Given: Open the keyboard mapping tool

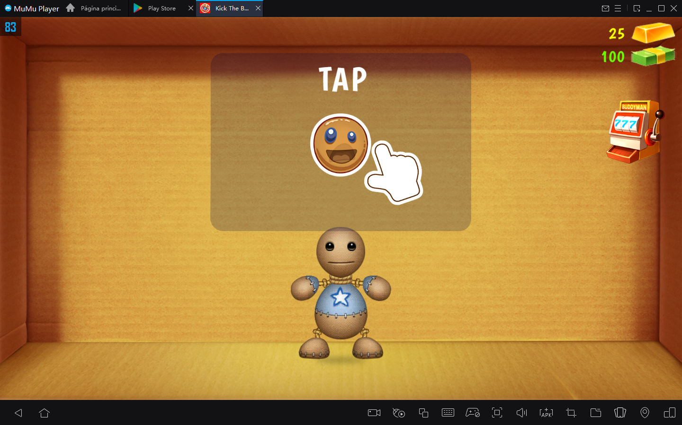Looking at the screenshot, I should [x=448, y=413].
